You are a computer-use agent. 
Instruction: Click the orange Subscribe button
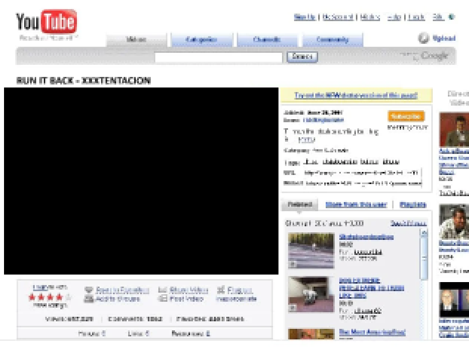pos(406,116)
